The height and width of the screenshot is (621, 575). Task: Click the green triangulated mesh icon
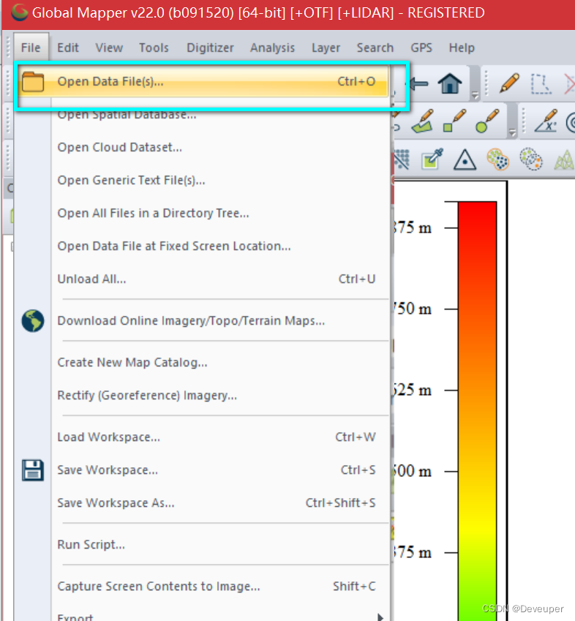coord(564,159)
